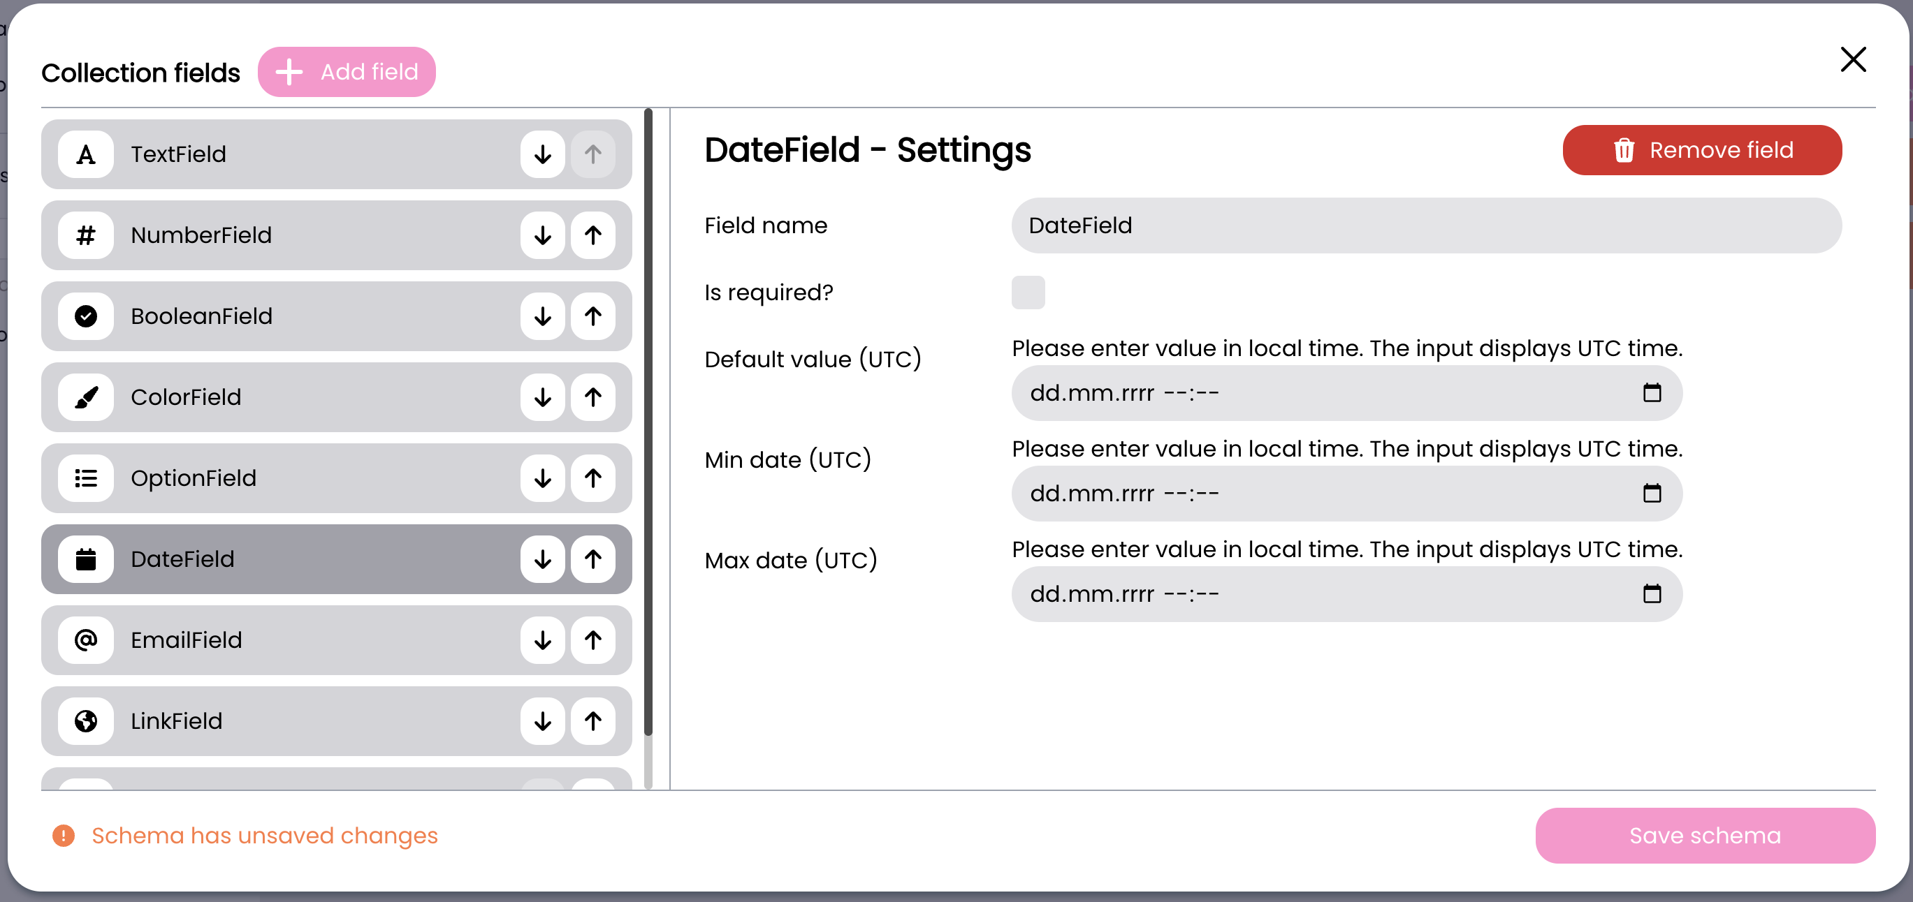This screenshot has width=1913, height=902.
Task: Move ColorField up in the list
Action: [592, 397]
